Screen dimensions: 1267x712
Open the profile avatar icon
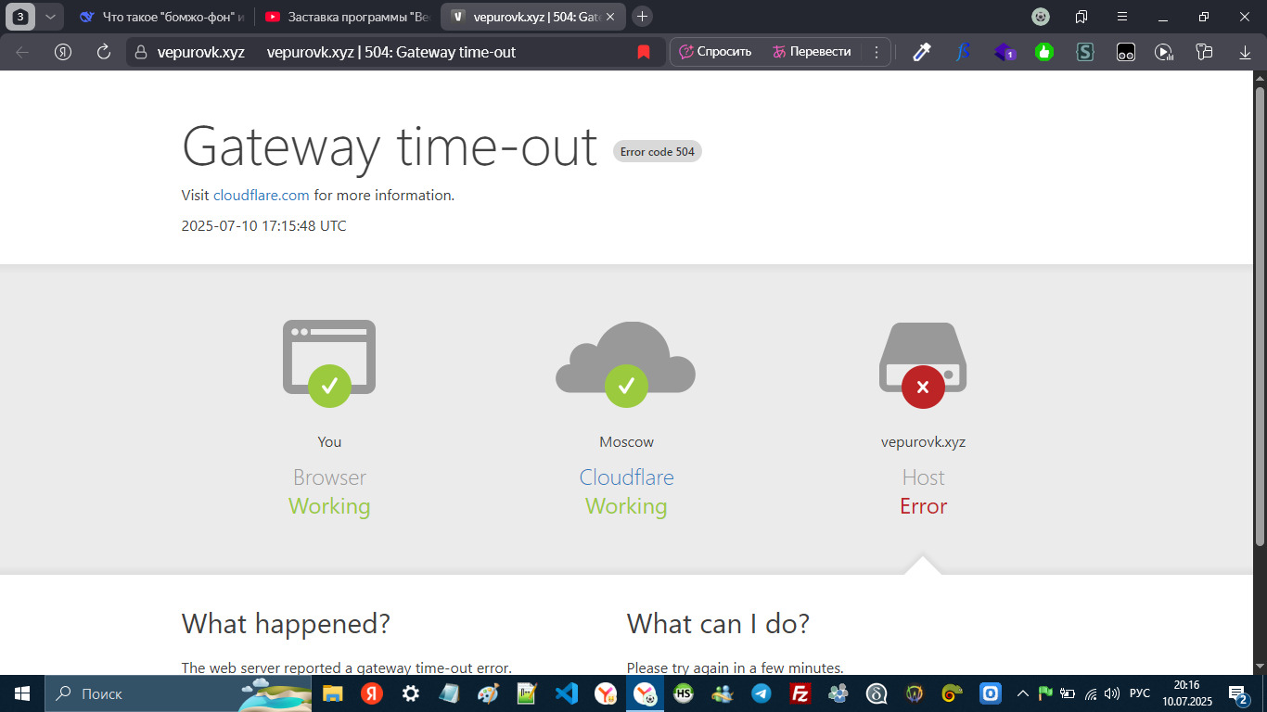point(1041,16)
